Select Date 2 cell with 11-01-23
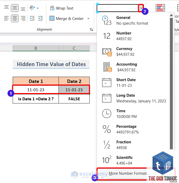 pyautogui.click(x=74, y=90)
